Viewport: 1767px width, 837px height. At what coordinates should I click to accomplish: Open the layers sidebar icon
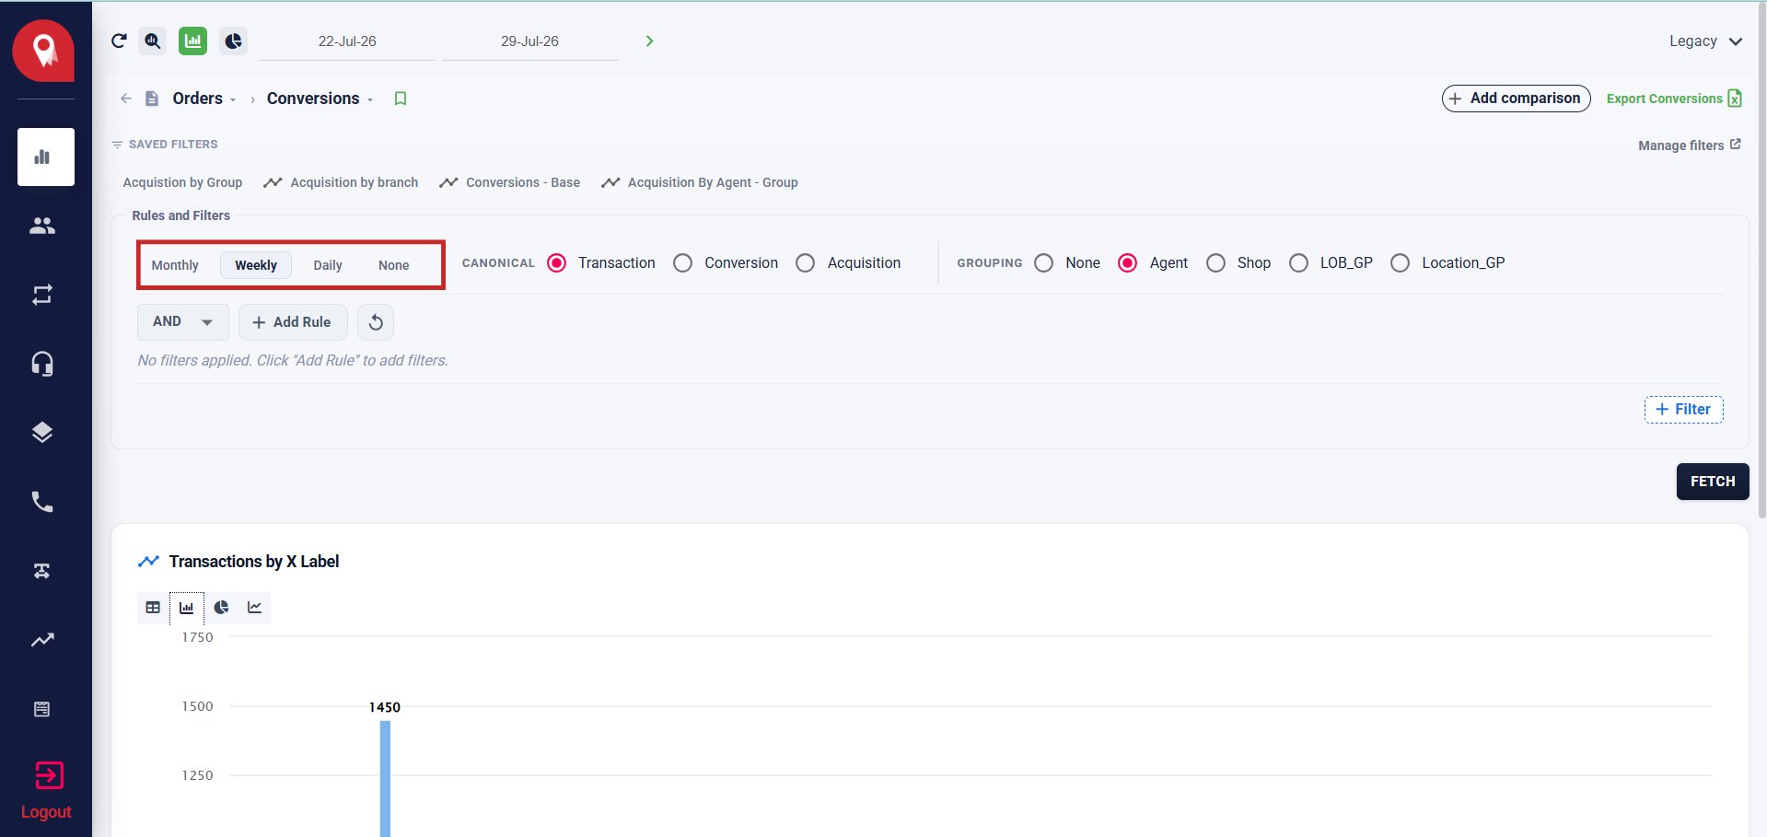(42, 433)
